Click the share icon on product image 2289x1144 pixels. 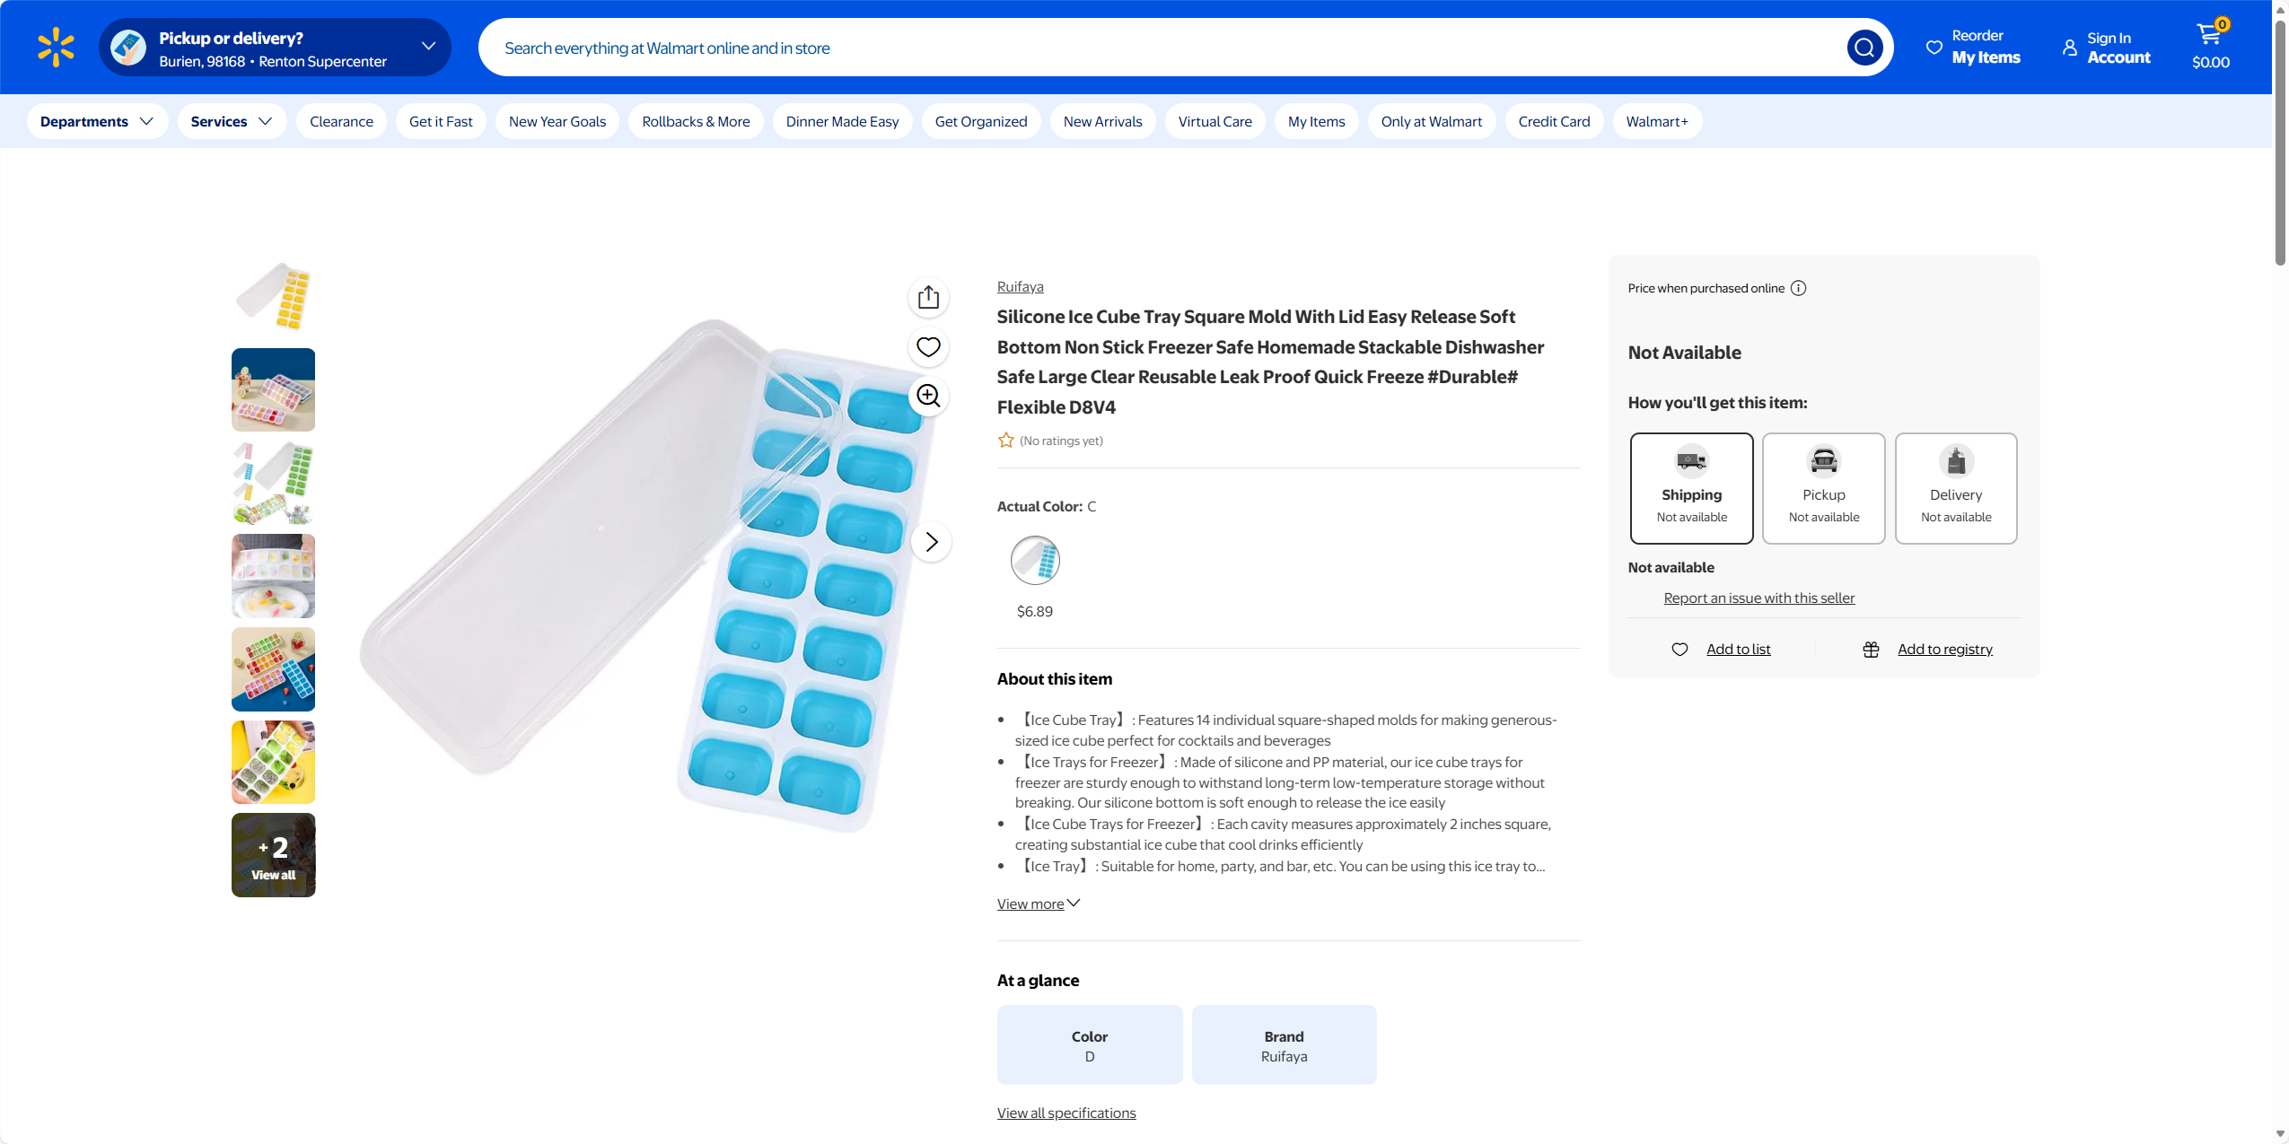[x=928, y=298]
